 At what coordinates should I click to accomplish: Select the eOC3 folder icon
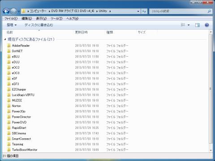[x=9, y=73]
